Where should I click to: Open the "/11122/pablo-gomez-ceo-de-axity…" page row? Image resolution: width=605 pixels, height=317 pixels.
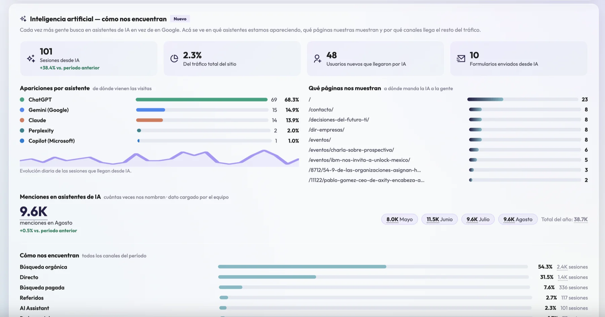coord(448,180)
